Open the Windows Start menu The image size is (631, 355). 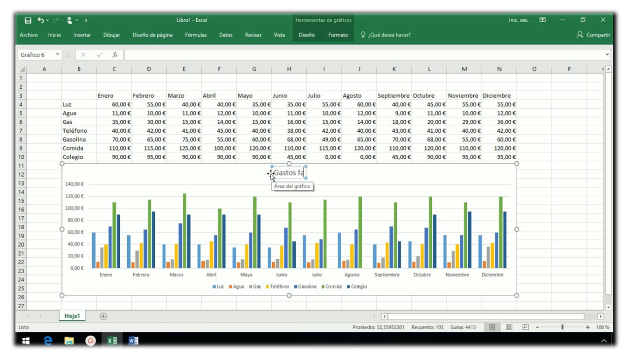pyautogui.click(x=26, y=340)
